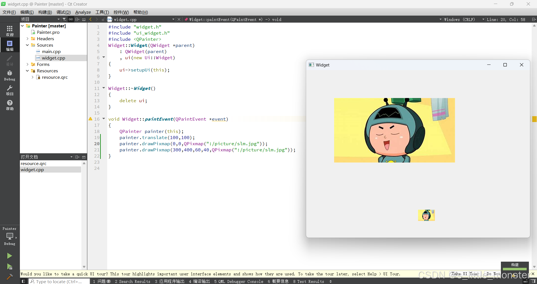Expand the Forms folder
Image resolution: width=537 pixels, height=284 pixels.
27,64
